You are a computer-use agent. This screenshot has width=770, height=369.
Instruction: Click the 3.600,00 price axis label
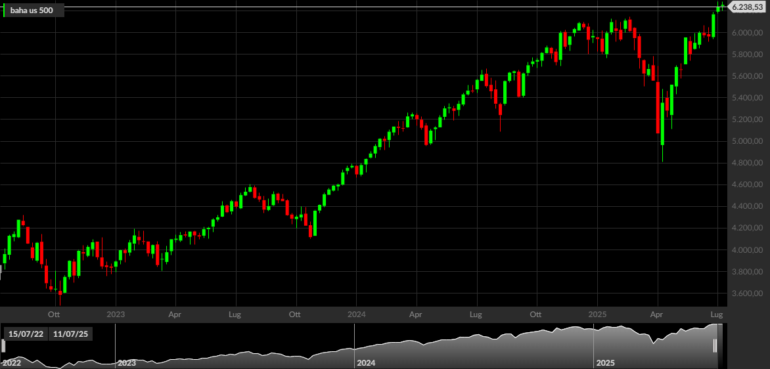tap(747, 293)
